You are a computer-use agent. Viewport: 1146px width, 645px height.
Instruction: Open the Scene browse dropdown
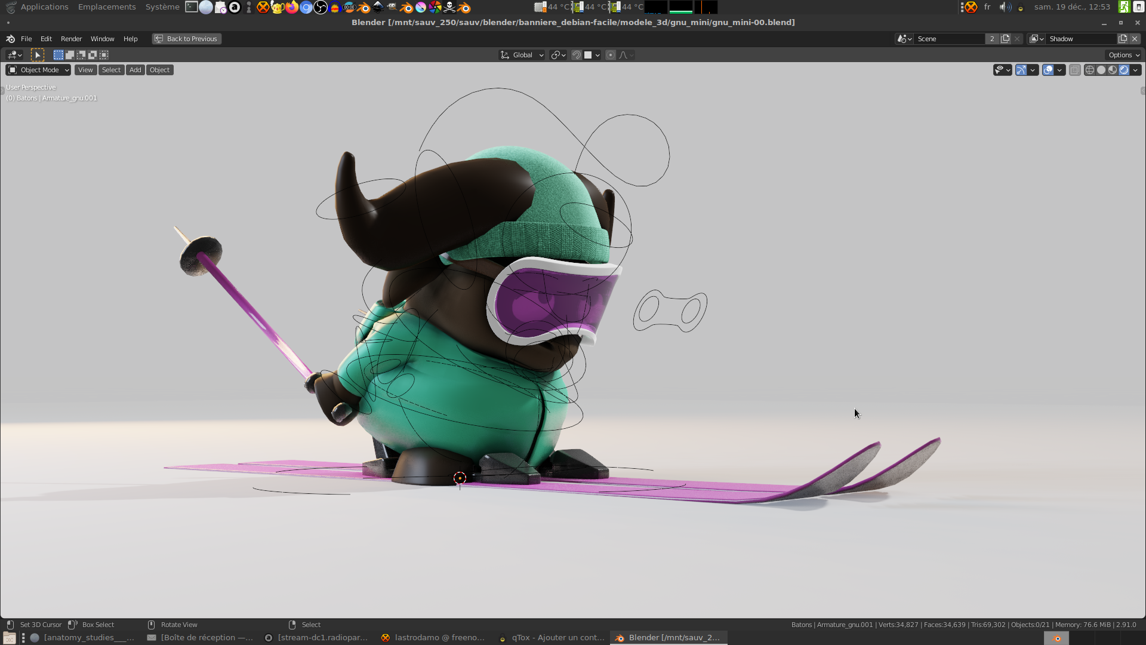click(904, 39)
